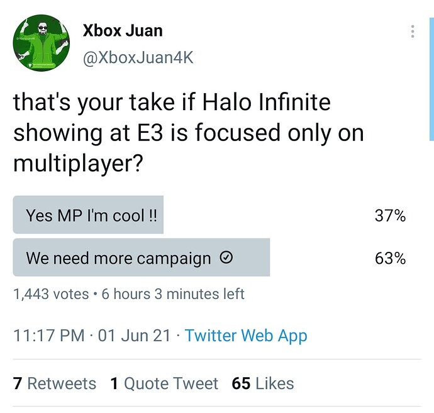Open Xbox Juan's profile avatar
Screen dimensions: 434x413
(42, 43)
